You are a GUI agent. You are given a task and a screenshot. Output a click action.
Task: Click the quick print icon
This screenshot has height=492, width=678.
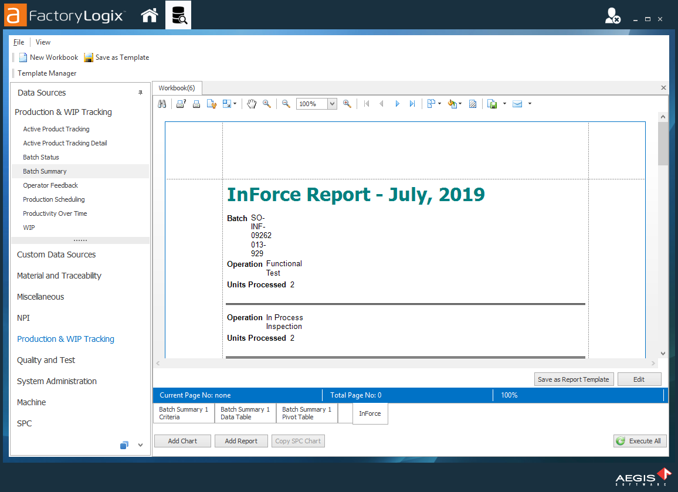196,104
